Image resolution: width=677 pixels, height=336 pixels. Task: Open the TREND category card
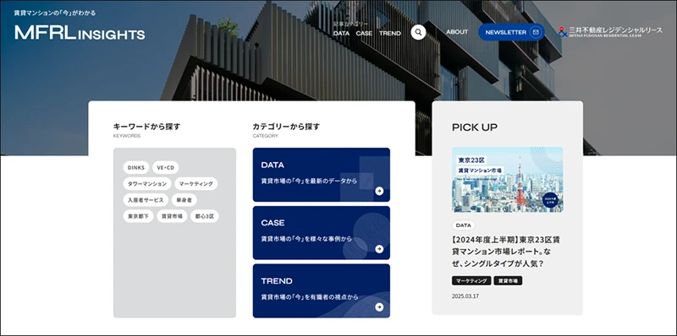pos(322,290)
